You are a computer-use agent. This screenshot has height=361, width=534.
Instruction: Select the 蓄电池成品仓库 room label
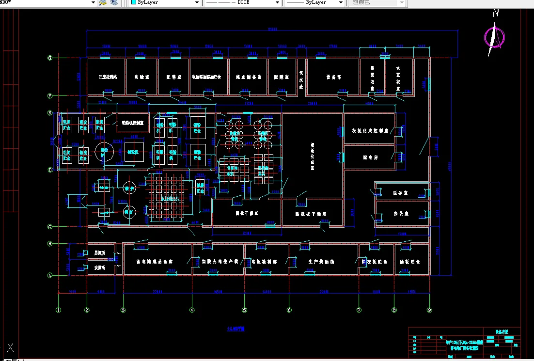tap(154, 262)
